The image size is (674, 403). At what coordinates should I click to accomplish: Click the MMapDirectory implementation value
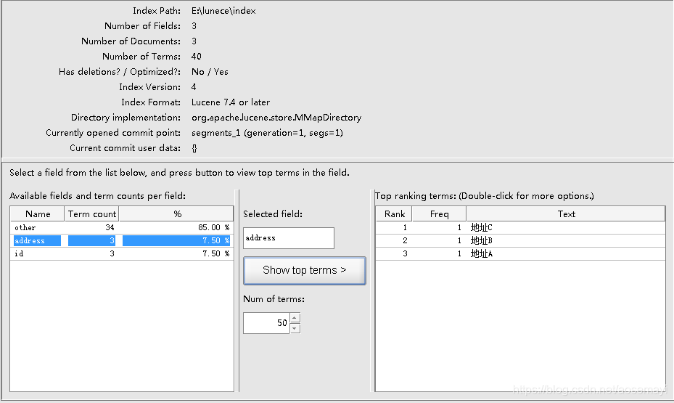[276, 118]
